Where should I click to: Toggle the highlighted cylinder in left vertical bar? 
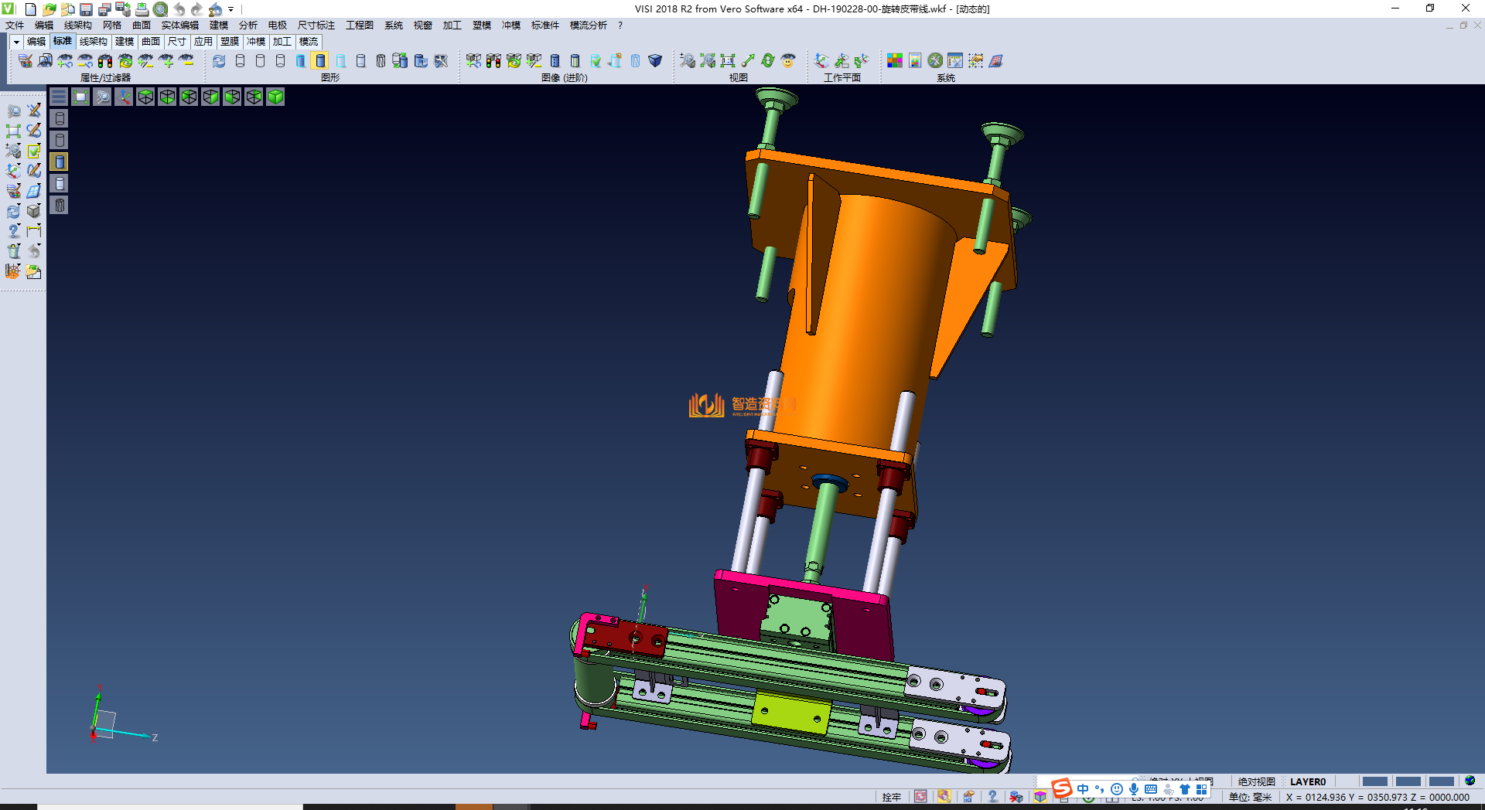tap(60, 162)
